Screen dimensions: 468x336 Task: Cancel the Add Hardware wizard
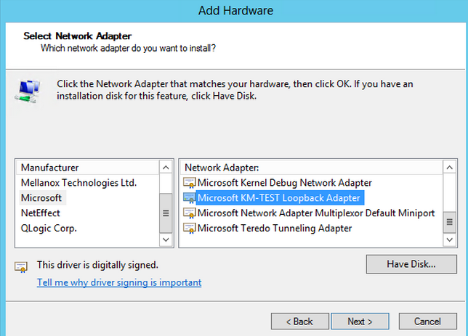point(427,321)
